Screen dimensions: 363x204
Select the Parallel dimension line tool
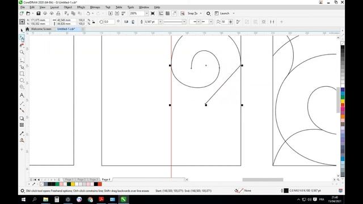(22, 103)
